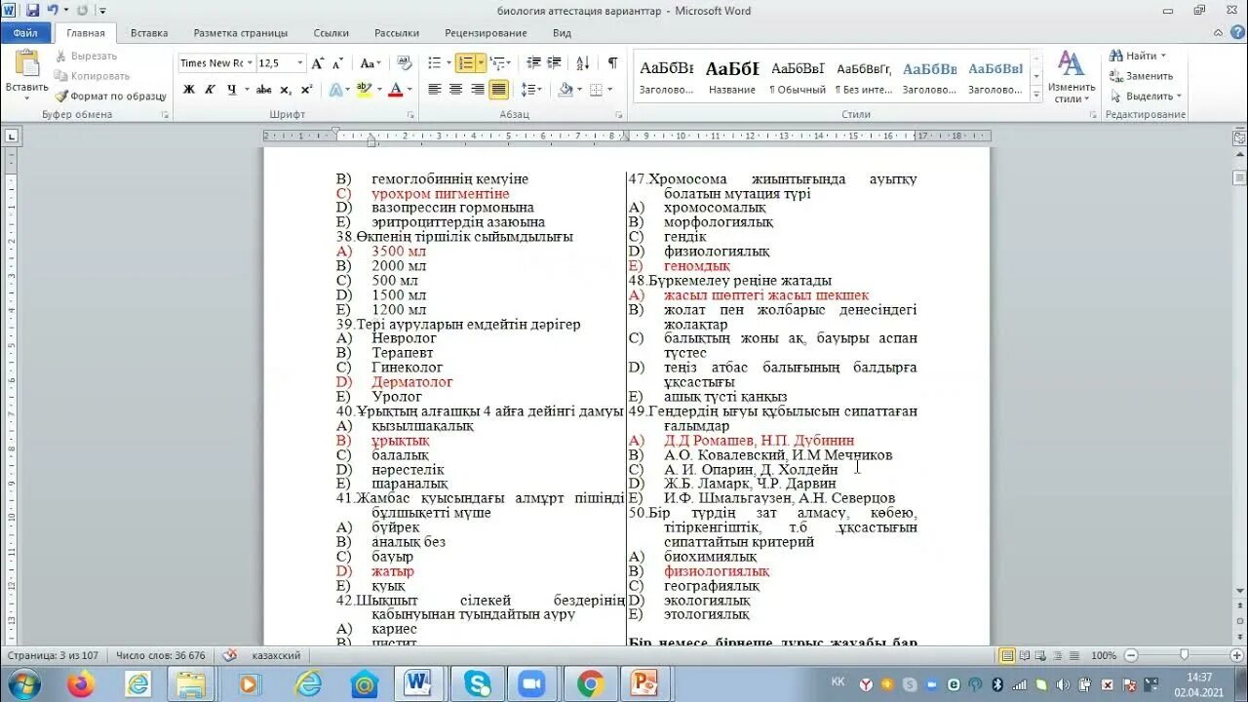The height and width of the screenshot is (702, 1248).
Task: Open the Find (Найти) dropdown arrow
Action: coord(1163,57)
